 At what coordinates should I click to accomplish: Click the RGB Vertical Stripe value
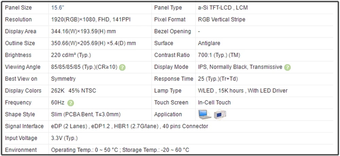pos(221,19)
